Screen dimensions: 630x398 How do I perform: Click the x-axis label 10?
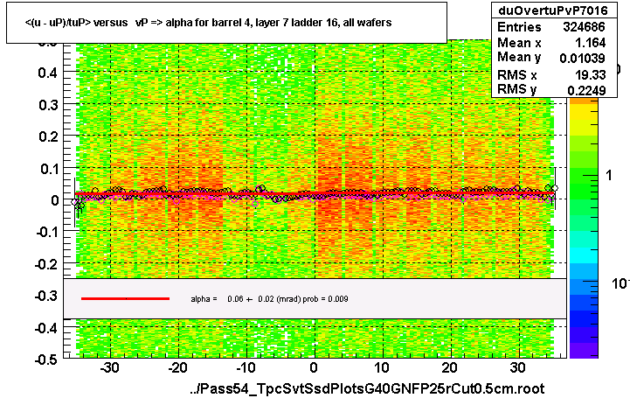click(x=382, y=367)
